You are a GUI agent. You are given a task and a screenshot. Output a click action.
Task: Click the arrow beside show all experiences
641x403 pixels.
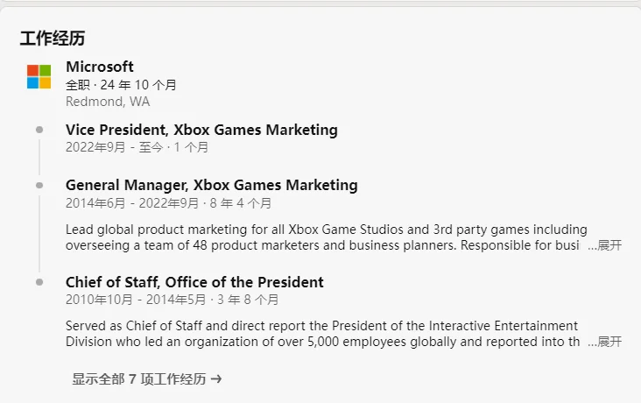216,379
